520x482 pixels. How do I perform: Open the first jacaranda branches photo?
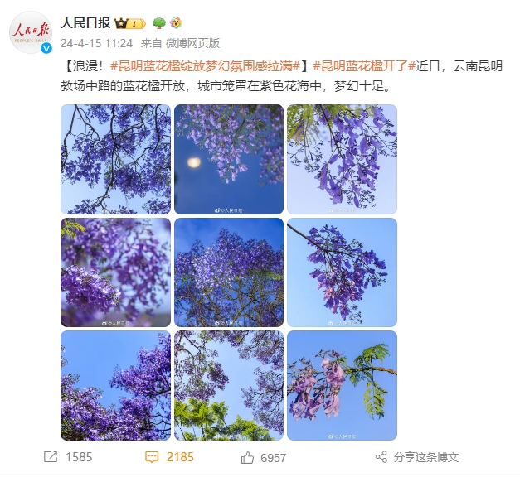[116, 159]
